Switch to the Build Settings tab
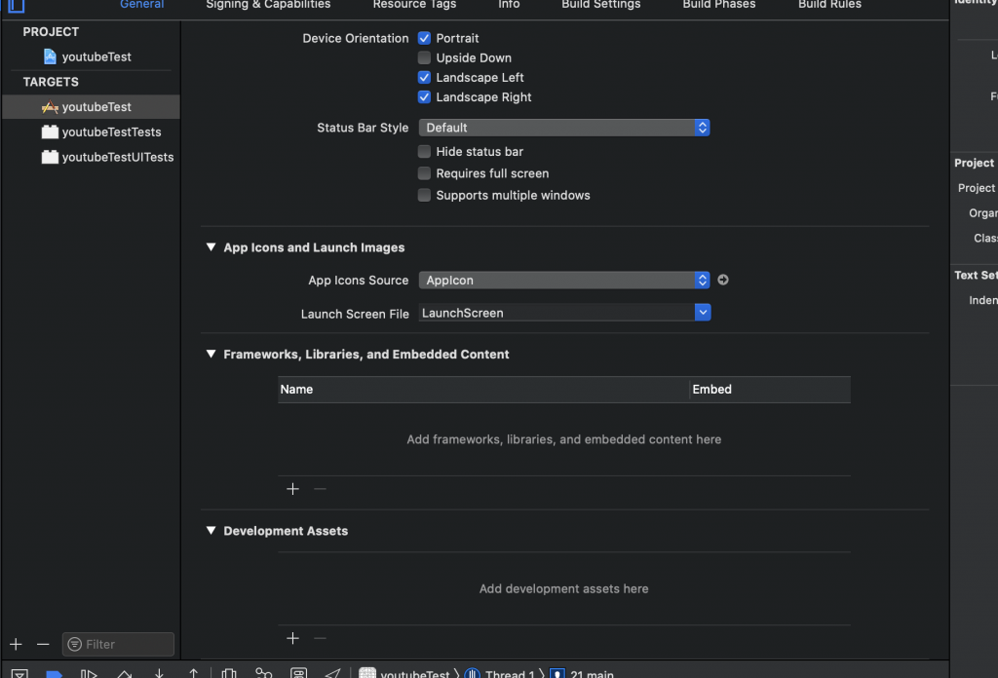998x678 pixels. 600,5
